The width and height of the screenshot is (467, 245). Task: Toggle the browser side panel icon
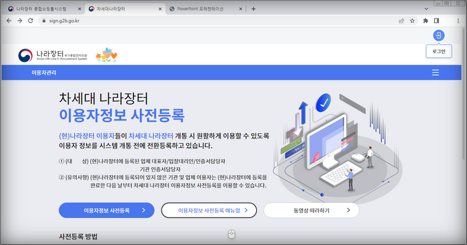tap(436, 21)
